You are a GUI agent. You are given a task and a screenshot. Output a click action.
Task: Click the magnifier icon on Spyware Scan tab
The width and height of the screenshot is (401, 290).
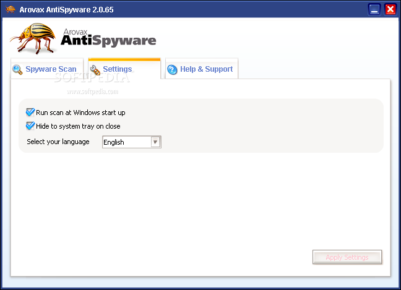[x=17, y=69]
